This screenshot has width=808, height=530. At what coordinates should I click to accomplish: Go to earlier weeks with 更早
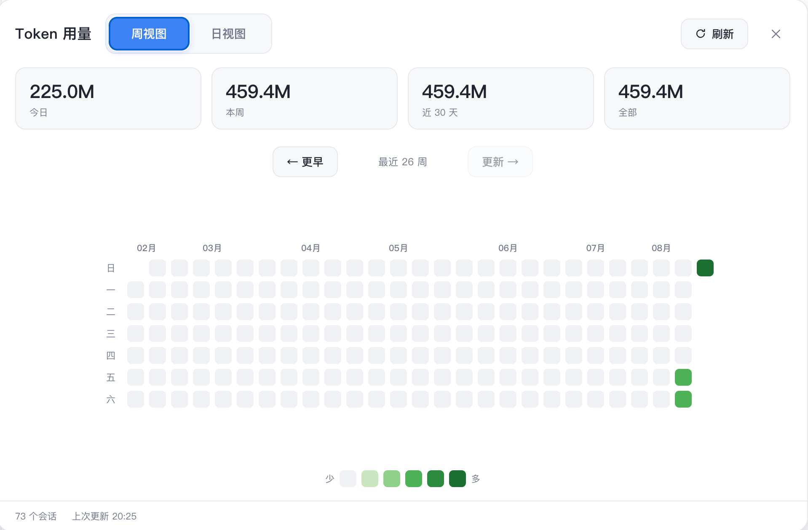pyautogui.click(x=305, y=162)
